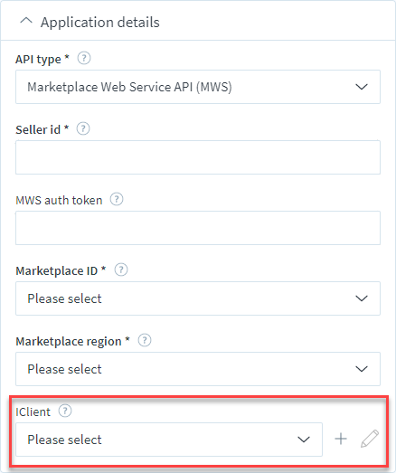Add a new IClient with plus icon
Screen dimensions: 396x473
click(341, 439)
